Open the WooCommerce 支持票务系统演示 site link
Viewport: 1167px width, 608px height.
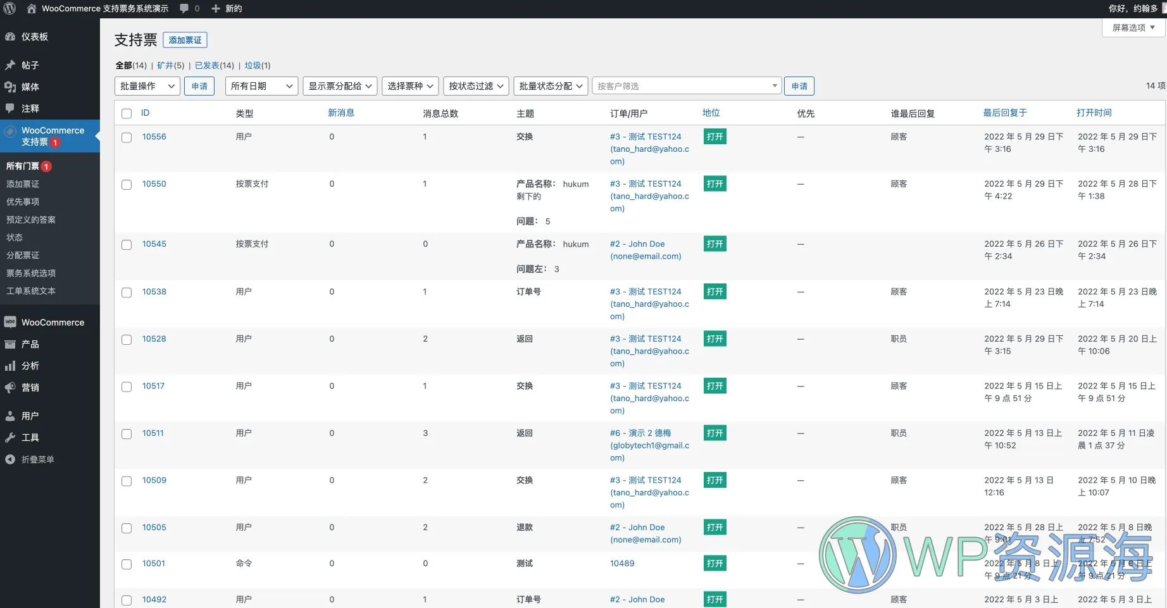tap(105, 8)
